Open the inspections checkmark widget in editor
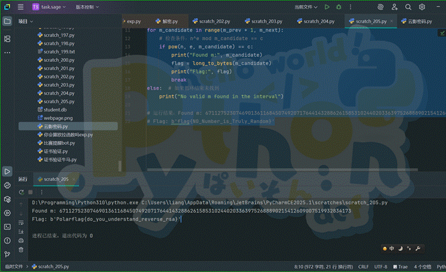The width and height of the screenshot is (446, 272). pyautogui.click(x=442, y=34)
